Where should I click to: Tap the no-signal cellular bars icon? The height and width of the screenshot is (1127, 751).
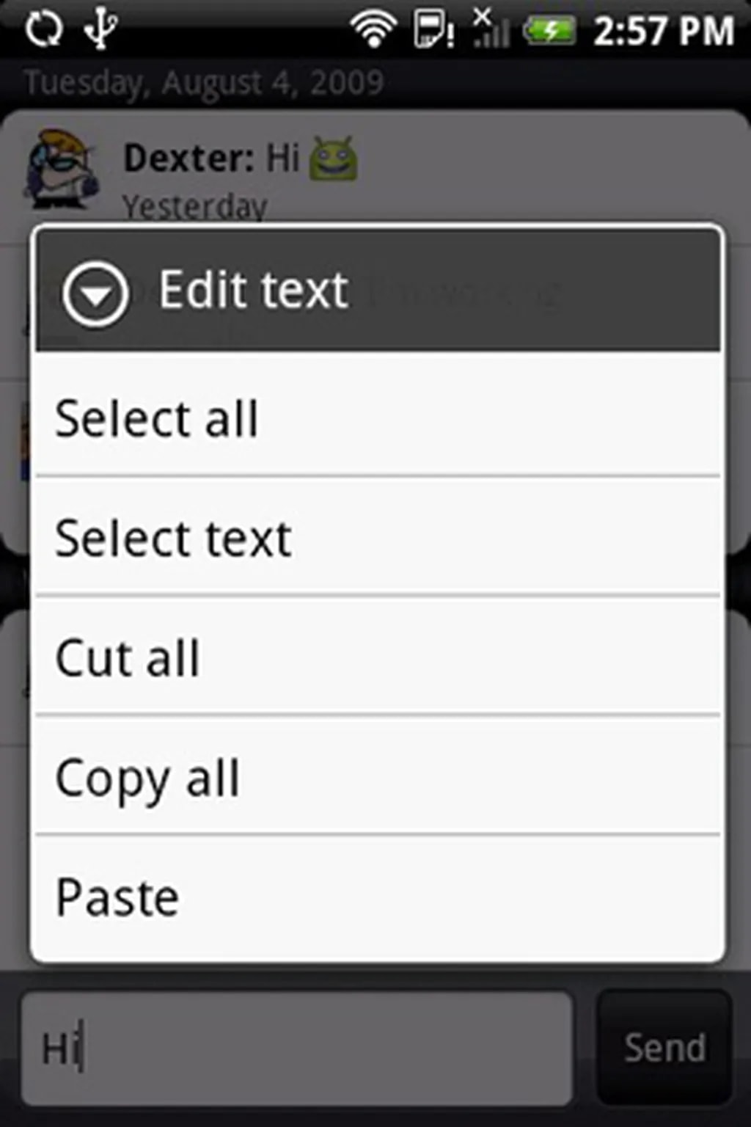pyautogui.click(x=491, y=30)
